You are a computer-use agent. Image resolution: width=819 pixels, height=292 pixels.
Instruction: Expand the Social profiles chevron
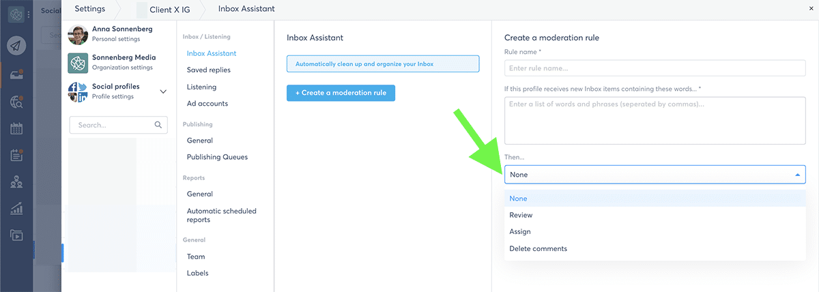[x=163, y=91]
